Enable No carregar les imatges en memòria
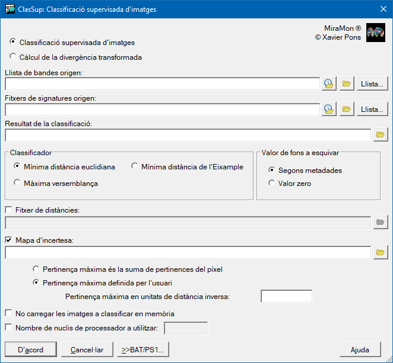Screen dimensions: 393x363 8,313
